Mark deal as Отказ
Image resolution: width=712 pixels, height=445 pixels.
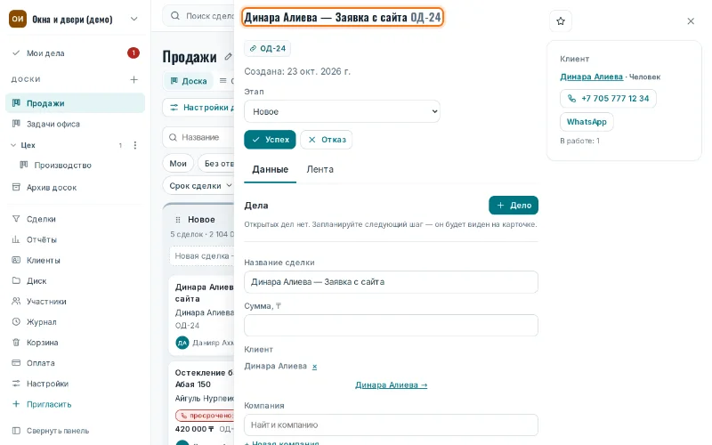point(326,140)
